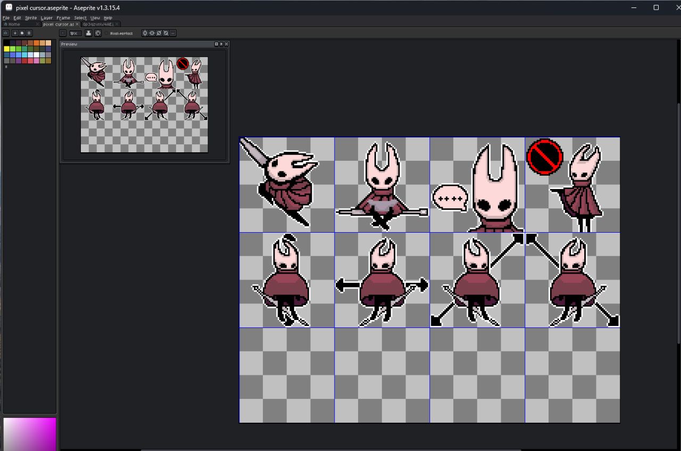Image resolution: width=681 pixels, height=451 pixels.
Task: Center the Preview panel view
Action: point(217,44)
